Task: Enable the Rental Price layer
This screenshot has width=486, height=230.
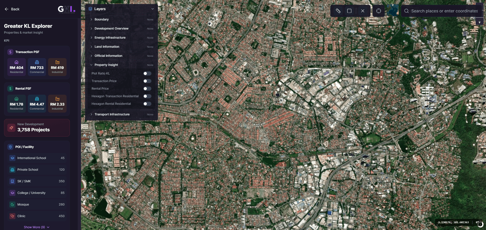Action: click(x=147, y=89)
